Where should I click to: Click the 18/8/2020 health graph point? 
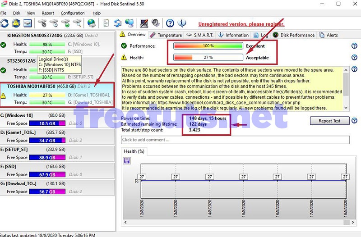tap(345, 181)
